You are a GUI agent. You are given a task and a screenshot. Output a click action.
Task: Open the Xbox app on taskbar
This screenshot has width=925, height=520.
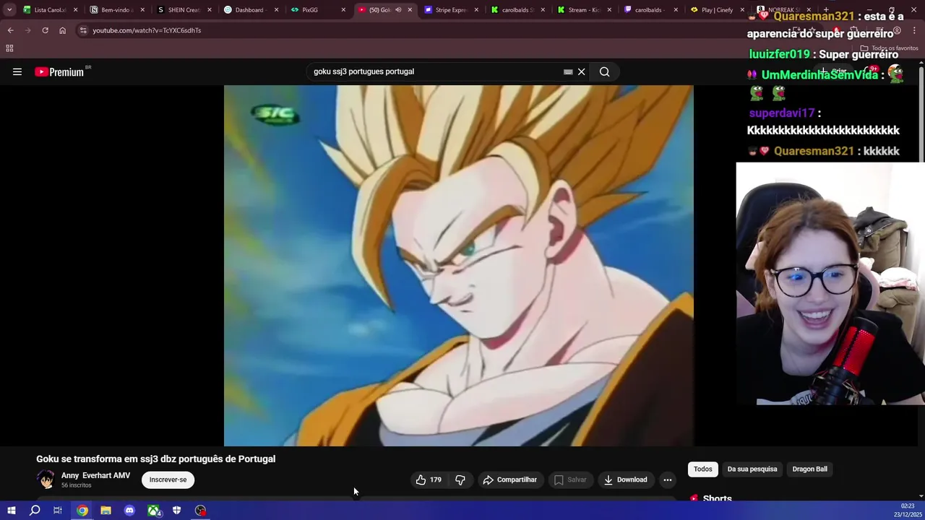click(153, 511)
